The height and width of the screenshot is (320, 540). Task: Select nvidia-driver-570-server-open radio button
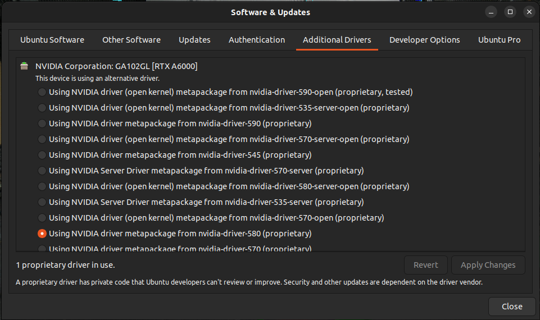42,139
